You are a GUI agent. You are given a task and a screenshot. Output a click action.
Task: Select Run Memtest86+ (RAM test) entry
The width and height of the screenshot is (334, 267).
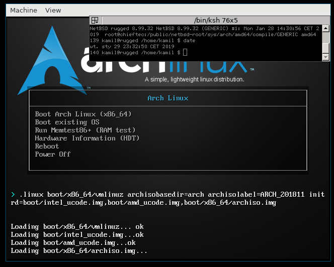click(85, 130)
